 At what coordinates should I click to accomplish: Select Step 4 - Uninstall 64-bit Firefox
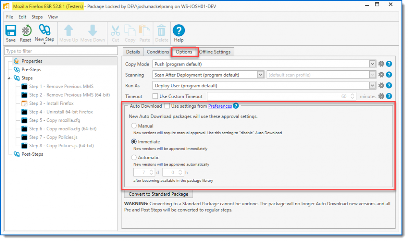tap(61, 112)
